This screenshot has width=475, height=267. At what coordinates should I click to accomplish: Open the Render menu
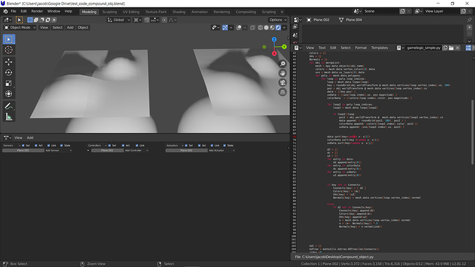point(37,12)
